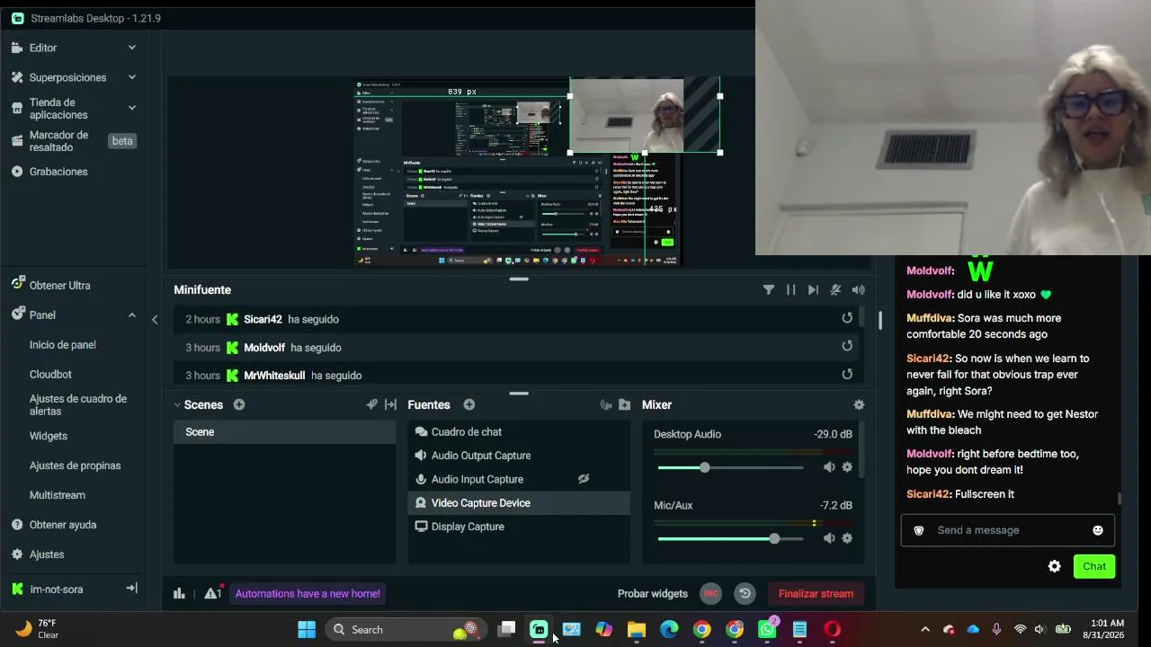Select the Scene entry in Scenes list
This screenshot has height=647, width=1151.
click(285, 432)
